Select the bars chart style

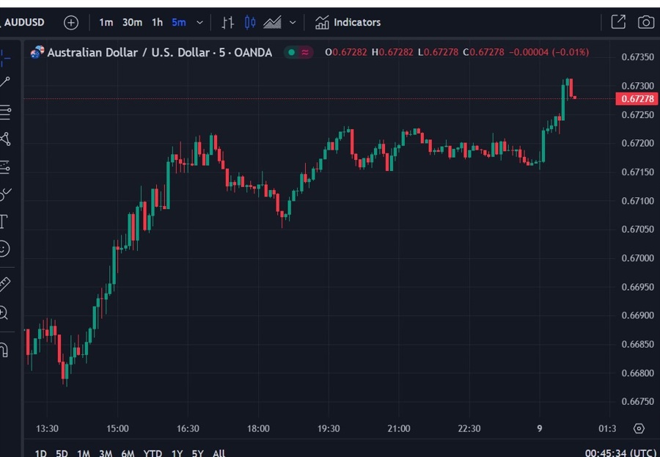(228, 22)
